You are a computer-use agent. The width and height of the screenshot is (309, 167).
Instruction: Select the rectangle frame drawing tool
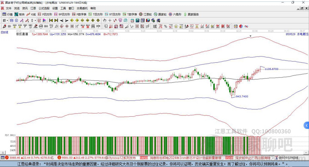(x=106, y=27)
